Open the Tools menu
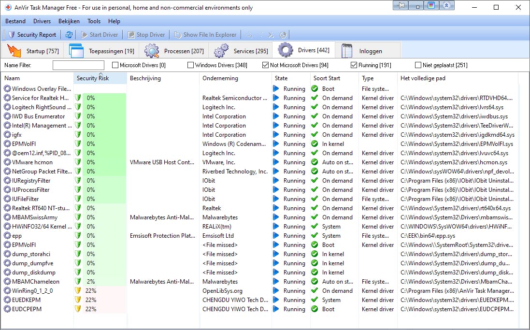Screen dimensions: 530x330 pyautogui.click(x=94, y=21)
